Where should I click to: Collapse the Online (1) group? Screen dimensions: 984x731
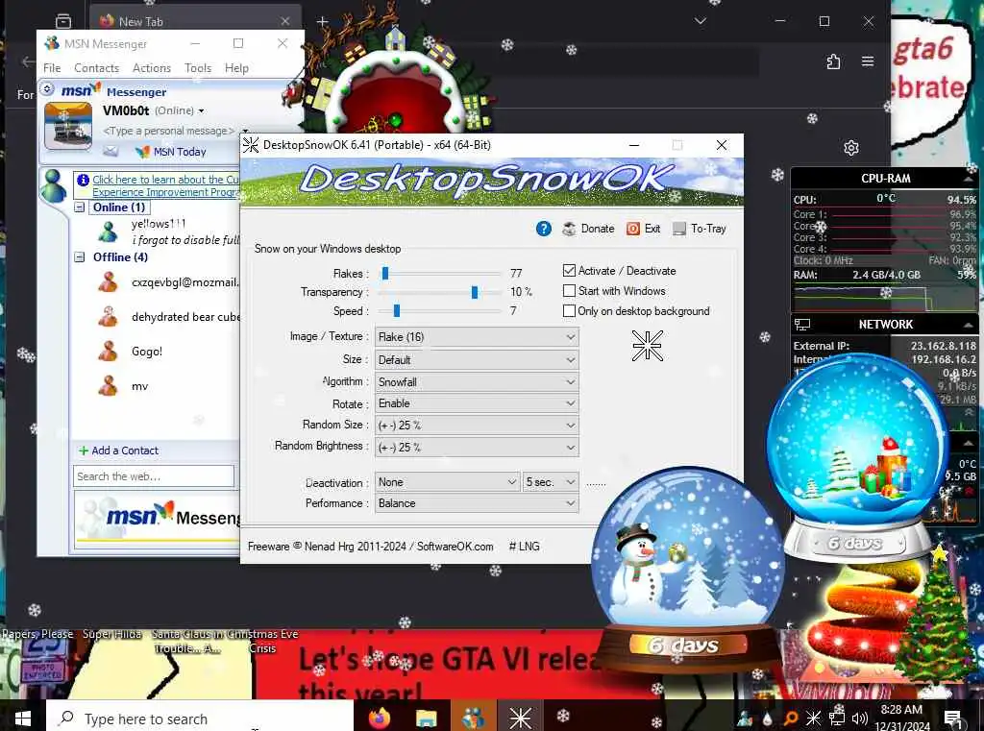(80, 207)
